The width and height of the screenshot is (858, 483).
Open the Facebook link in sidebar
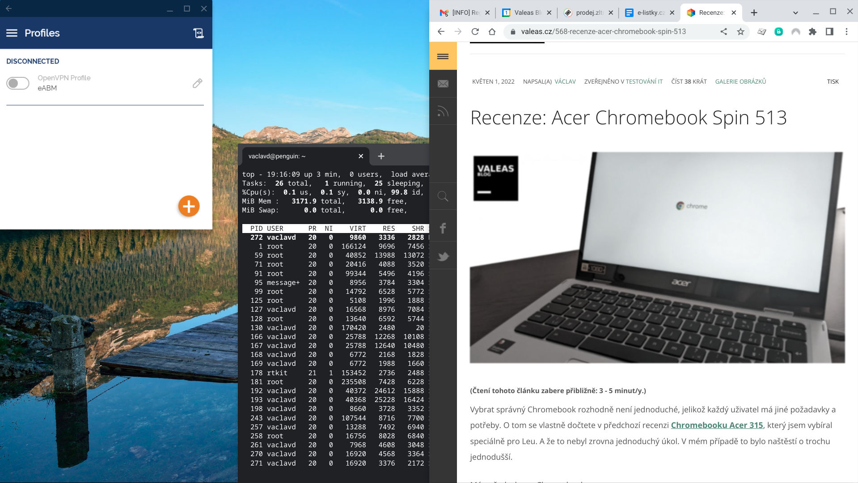coord(443,228)
